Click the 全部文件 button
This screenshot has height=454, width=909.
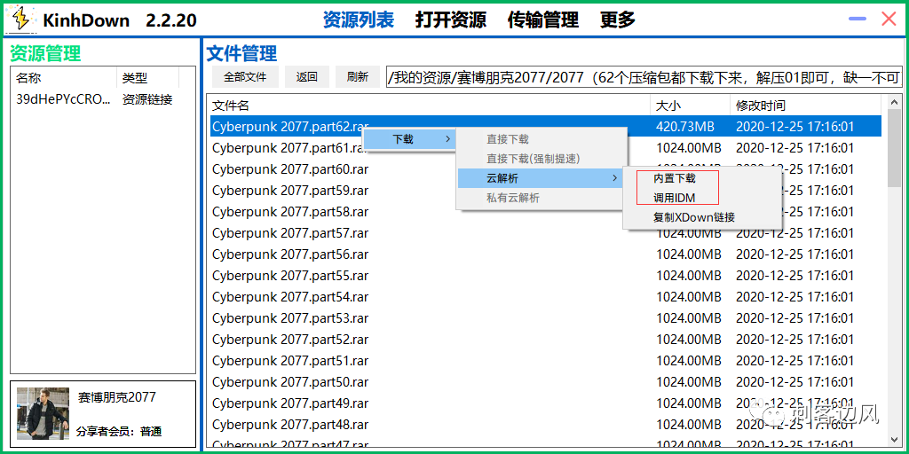245,76
